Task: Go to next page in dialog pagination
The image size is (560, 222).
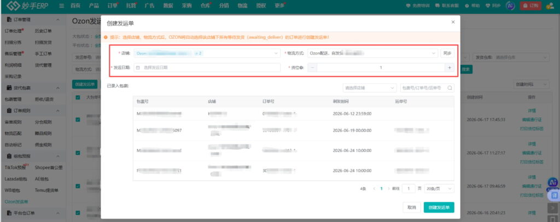Action: [x=389, y=189]
